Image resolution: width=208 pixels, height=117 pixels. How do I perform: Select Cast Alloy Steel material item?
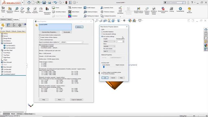8,50
